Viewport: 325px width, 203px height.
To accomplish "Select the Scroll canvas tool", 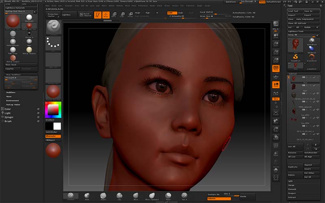I will coord(276,36).
